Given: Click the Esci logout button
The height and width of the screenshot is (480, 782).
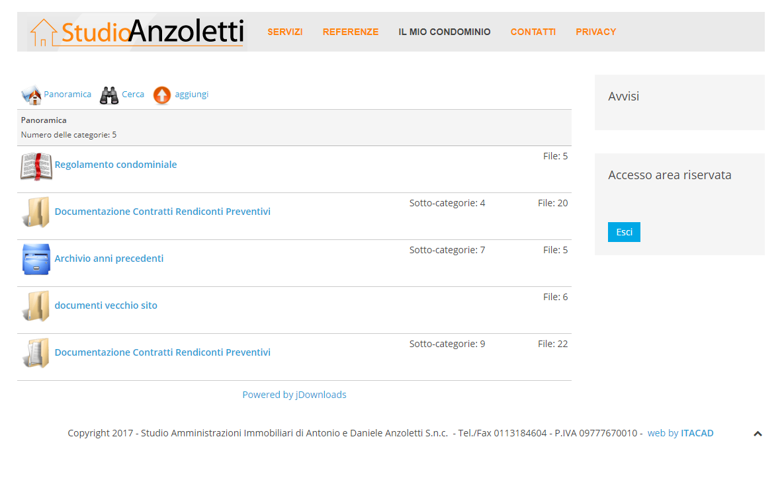Looking at the screenshot, I should click(624, 232).
